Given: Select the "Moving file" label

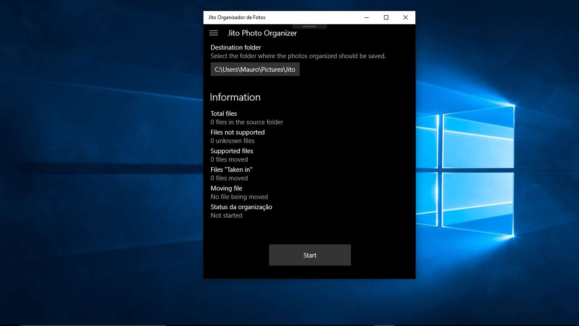Looking at the screenshot, I should [x=226, y=188].
